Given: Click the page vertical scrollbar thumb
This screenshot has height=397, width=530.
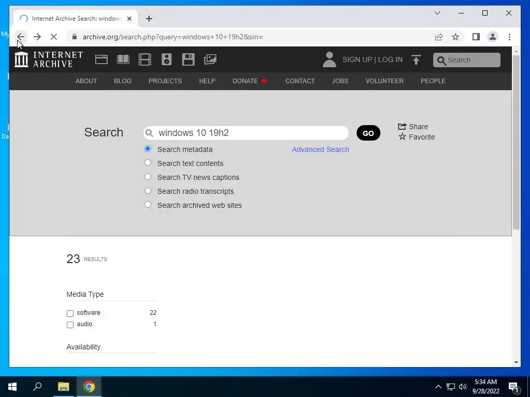Looking at the screenshot, I should click(516, 142).
